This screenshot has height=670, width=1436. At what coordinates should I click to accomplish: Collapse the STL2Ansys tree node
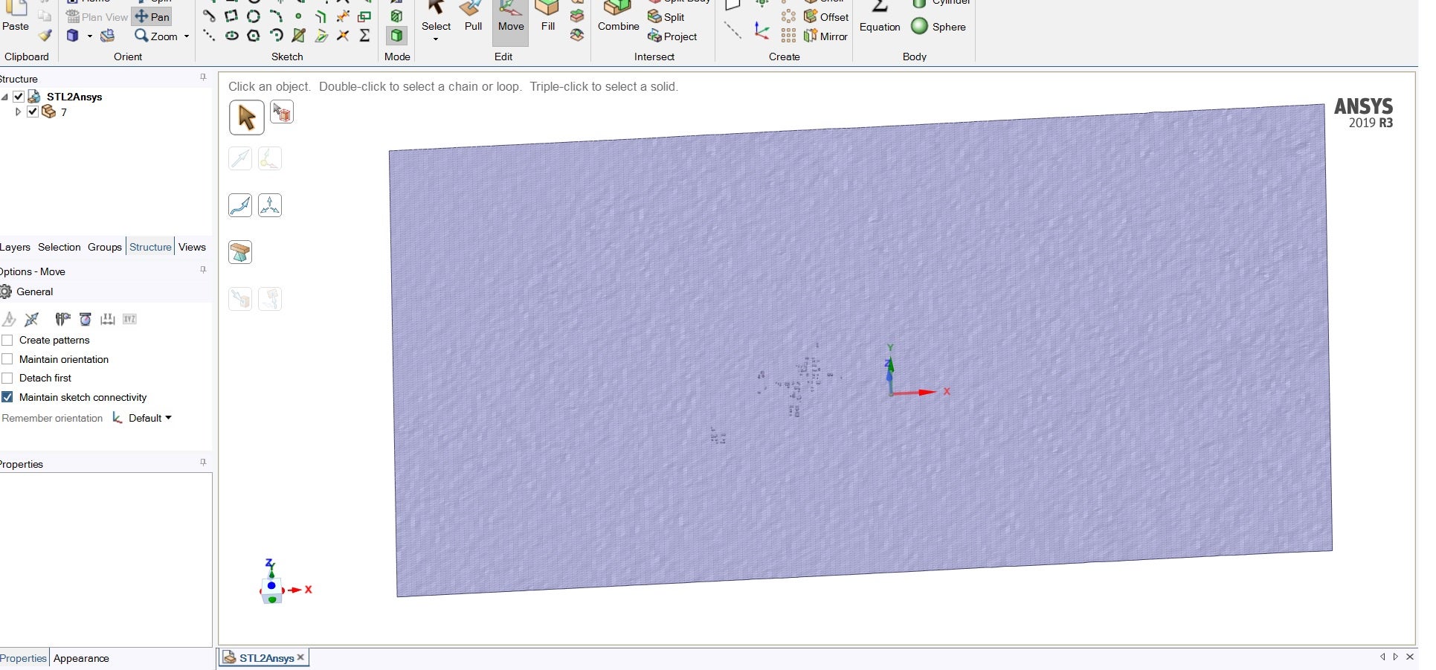point(4,97)
